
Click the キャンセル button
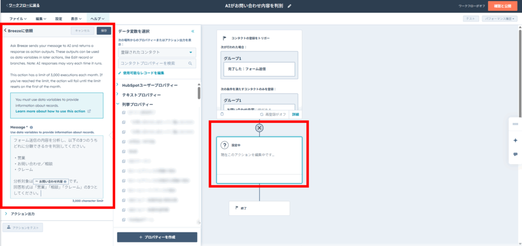(x=82, y=30)
